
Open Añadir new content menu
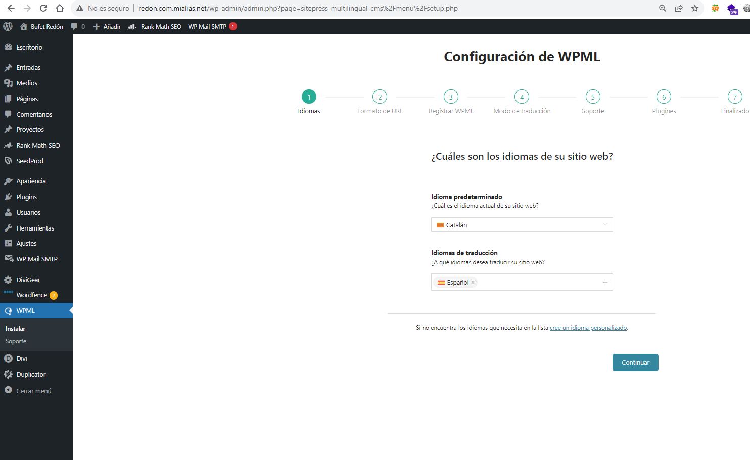point(107,26)
